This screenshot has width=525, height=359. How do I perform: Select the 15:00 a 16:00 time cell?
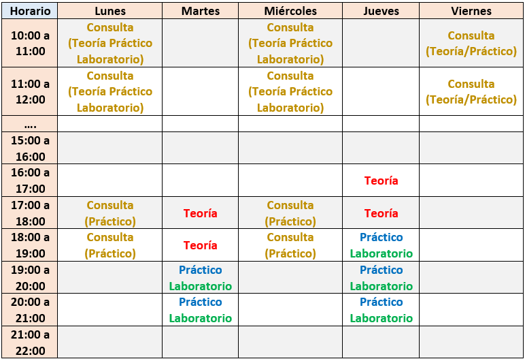pos(30,148)
